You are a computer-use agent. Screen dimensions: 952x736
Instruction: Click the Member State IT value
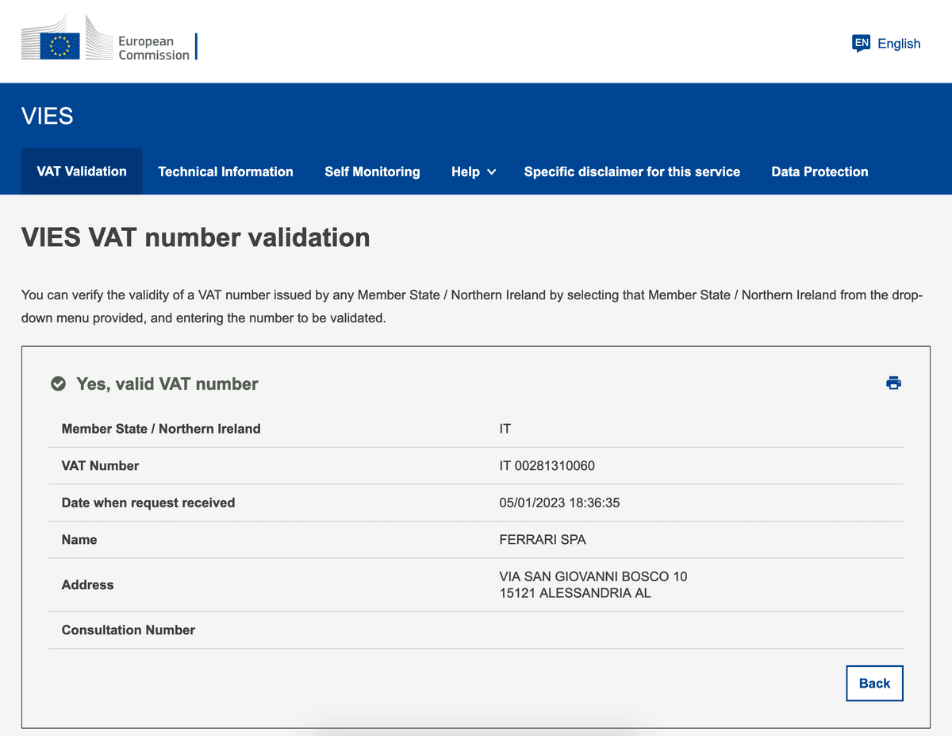(505, 429)
